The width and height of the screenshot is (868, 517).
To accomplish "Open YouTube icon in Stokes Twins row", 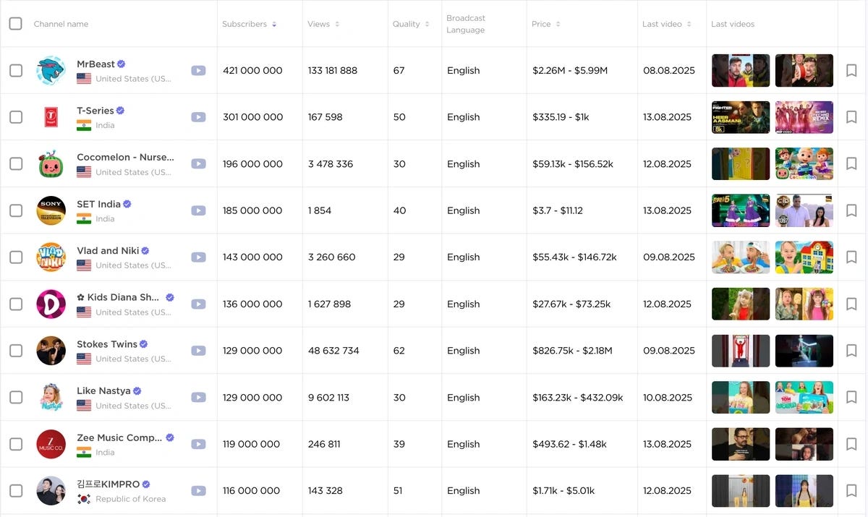I will tap(198, 351).
